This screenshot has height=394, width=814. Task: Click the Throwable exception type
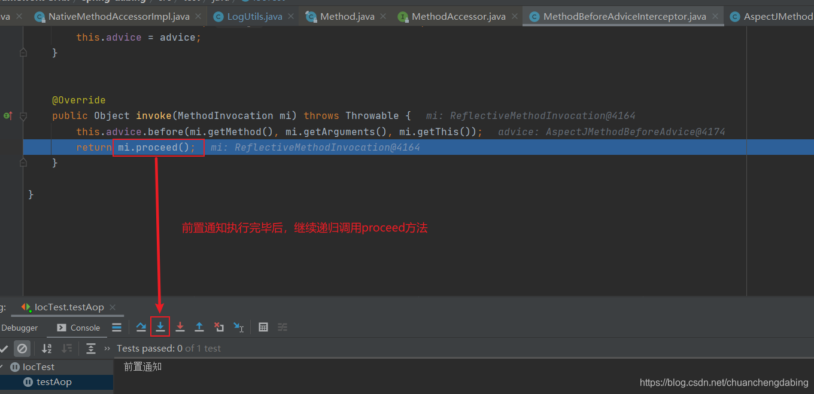[x=372, y=115]
